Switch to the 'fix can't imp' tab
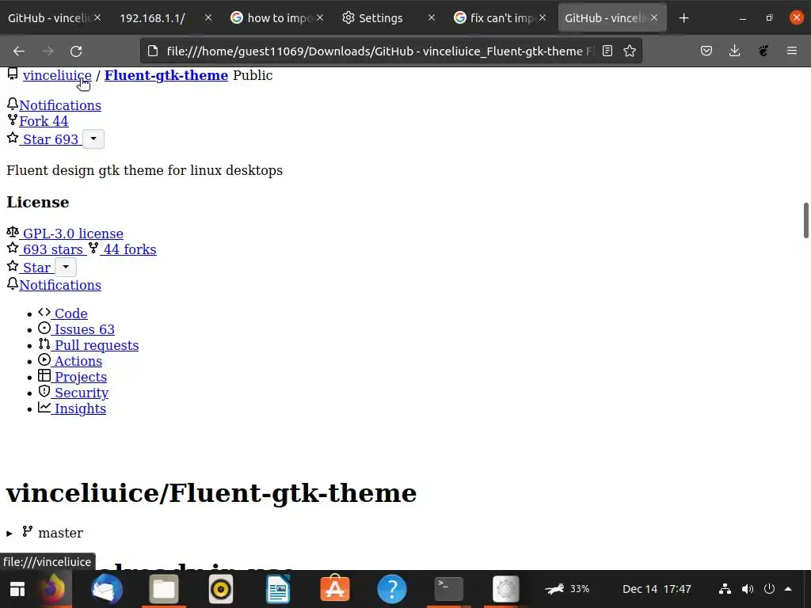The image size is (811, 608). tap(501, 18)
